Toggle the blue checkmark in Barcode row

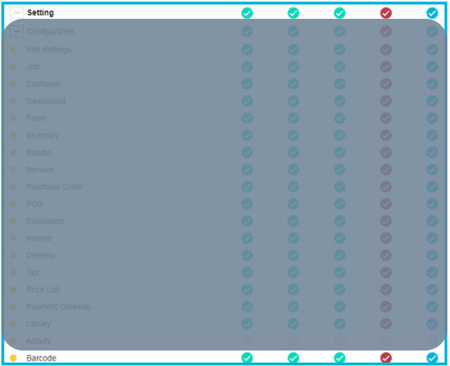(x=432, y=357)
